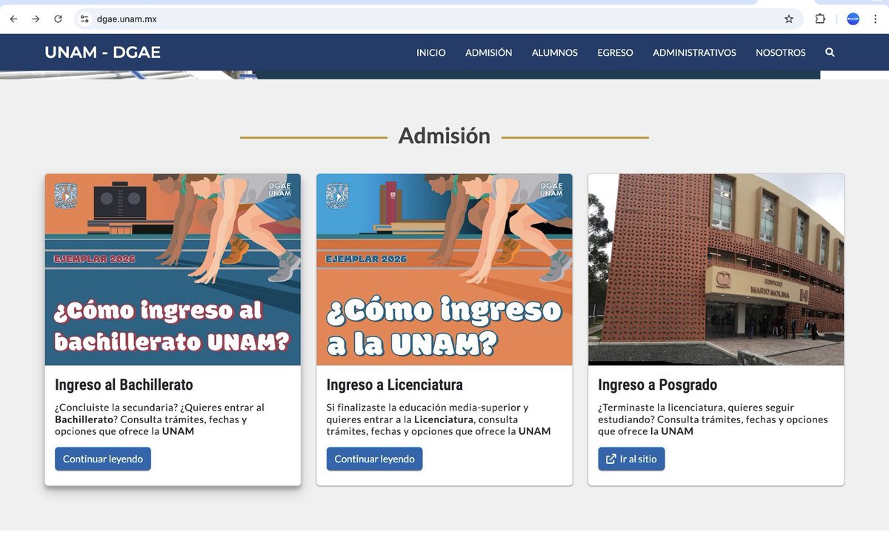The width and height of the screenshot is (889, 535).
Task: Open the site search magnifier icon
Action: click(x=830, y=53)
